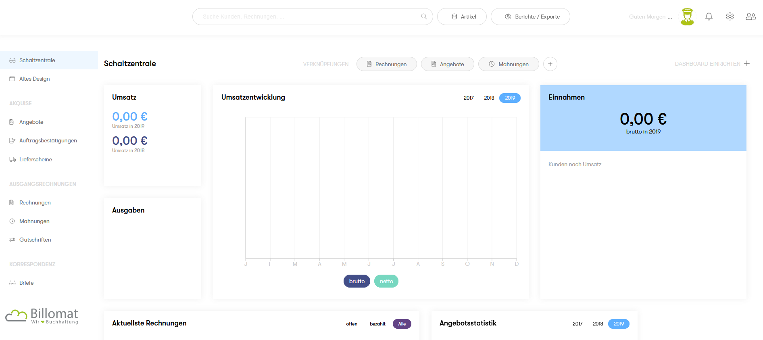763x340 pixels.
Task: Click the search magnifier icon
Action: 424,17
